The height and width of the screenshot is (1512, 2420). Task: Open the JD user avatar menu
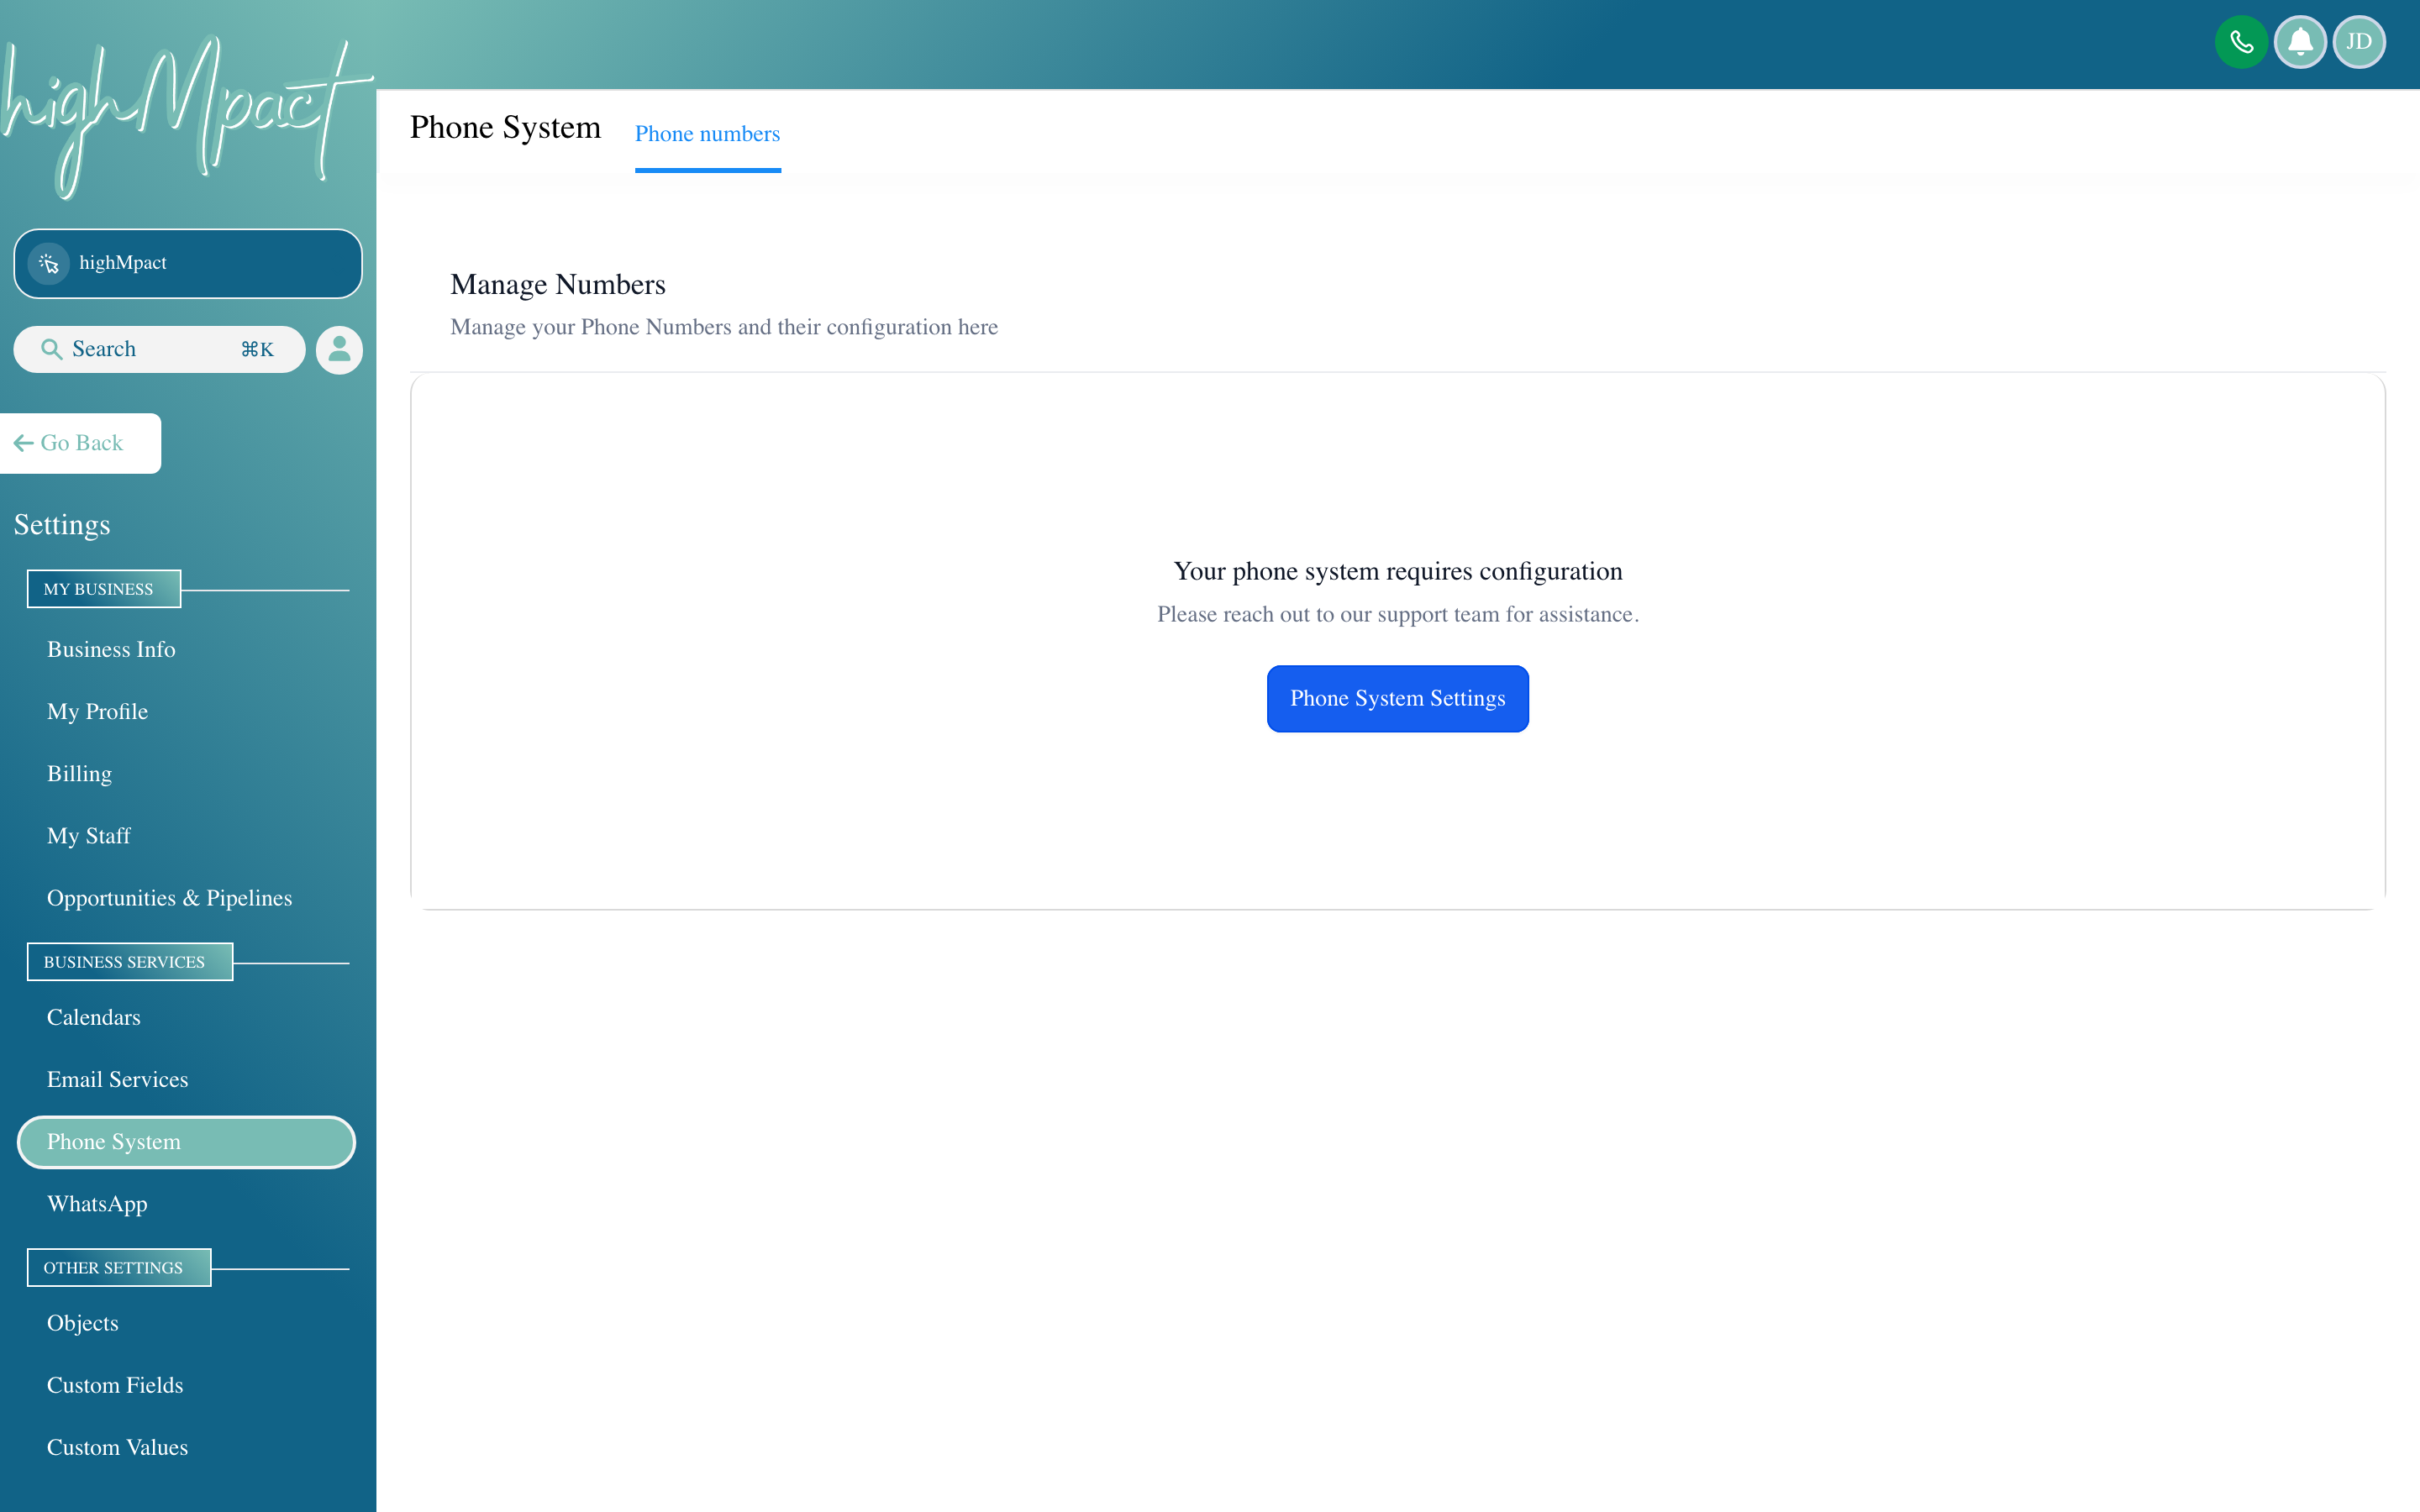point(2359,42)
